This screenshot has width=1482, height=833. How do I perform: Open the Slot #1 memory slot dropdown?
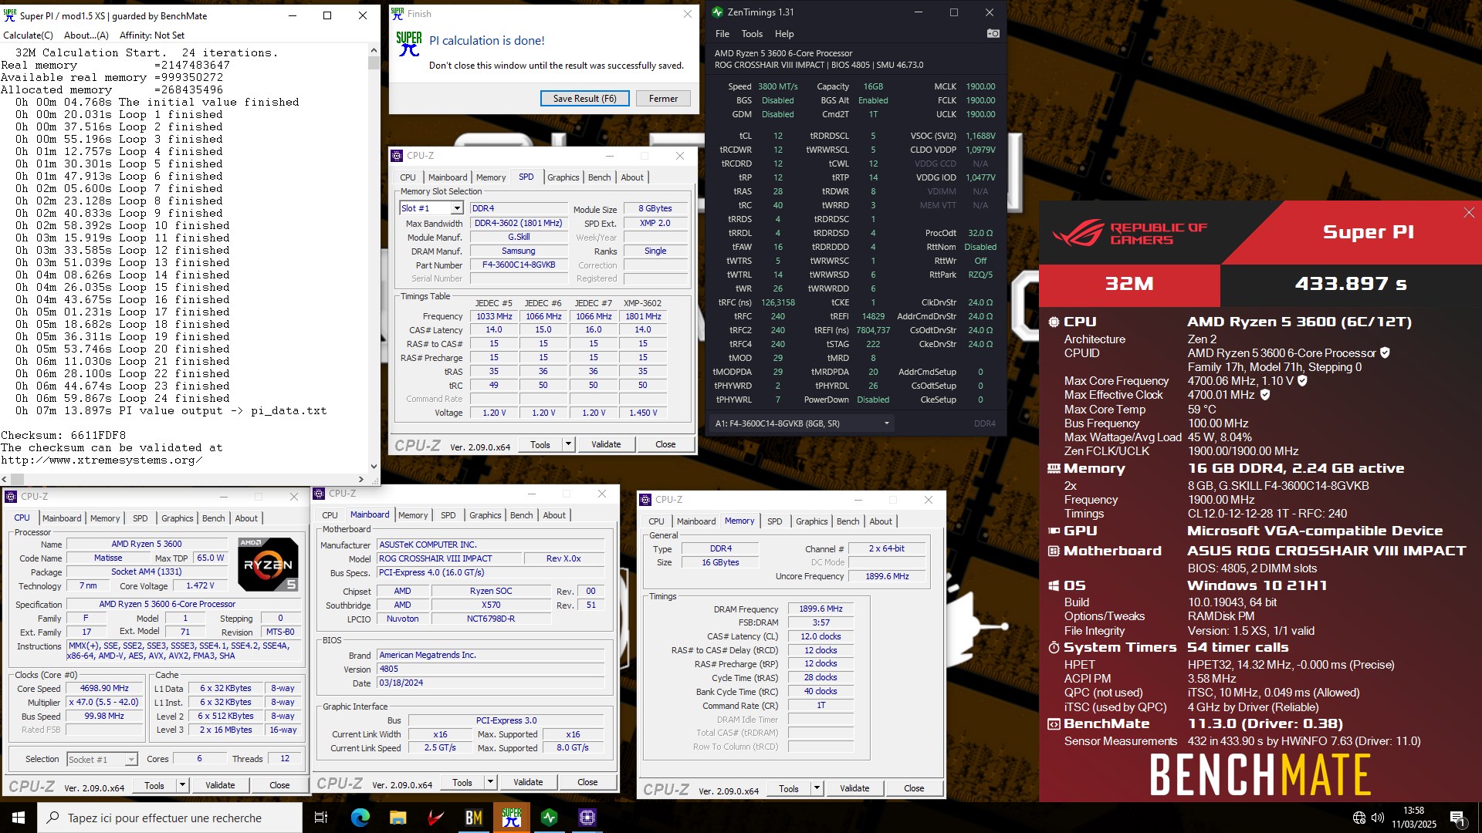[x=457, y=208]
